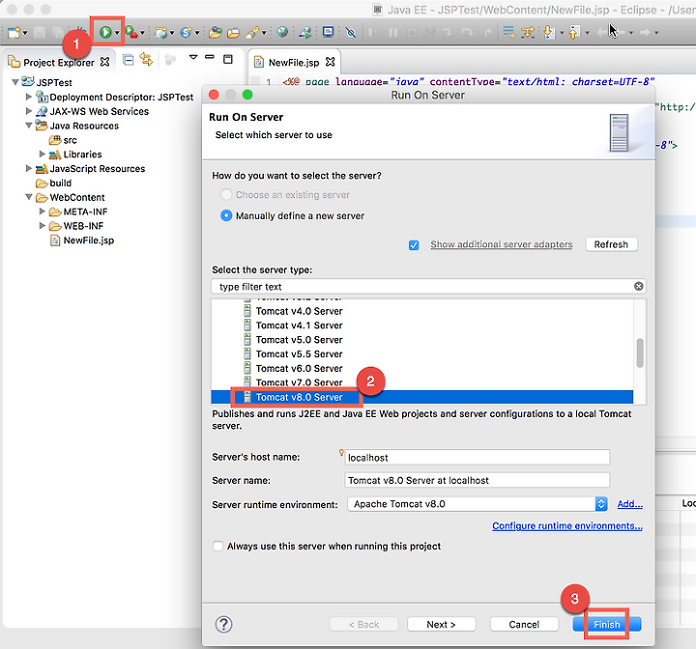Click the green Run button in the toolbar

coord(105,32)
